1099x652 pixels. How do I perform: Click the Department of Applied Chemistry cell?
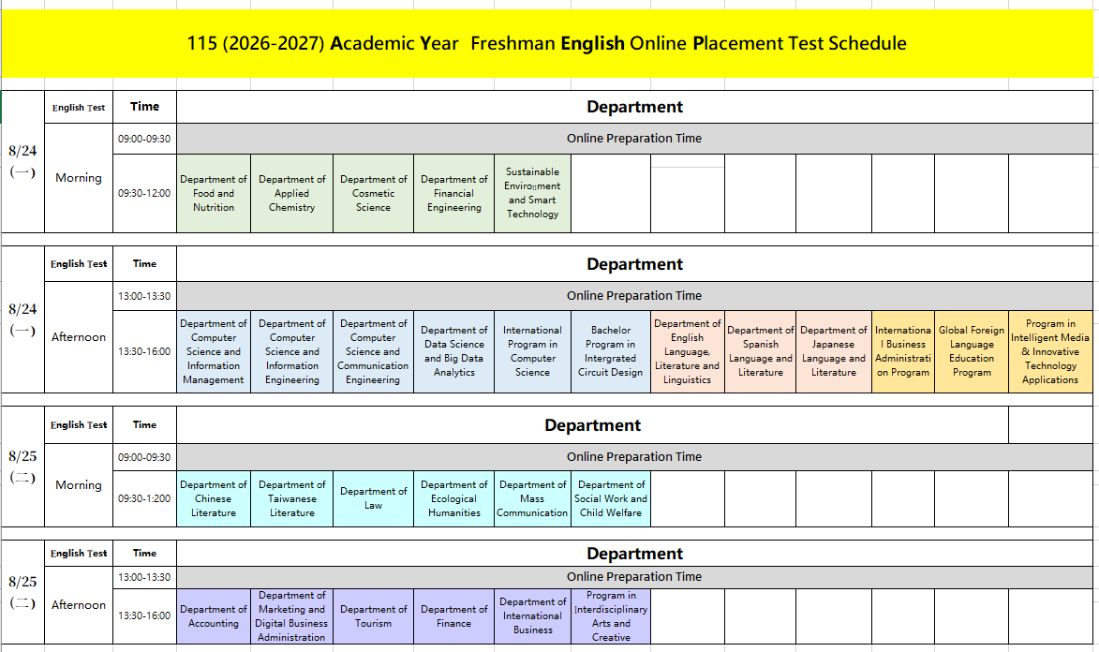coord(292,193)
